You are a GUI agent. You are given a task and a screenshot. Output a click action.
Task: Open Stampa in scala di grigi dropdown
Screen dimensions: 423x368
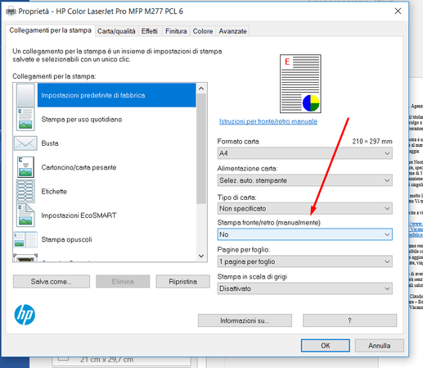[x=305, y=288]
